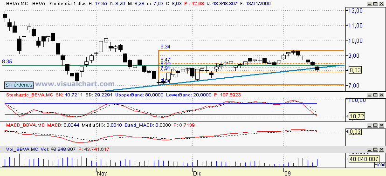The height and width of the screenshot is (176, 386).
Task: Maximize the MACD indicator panel
Action: tap(376, 125)
